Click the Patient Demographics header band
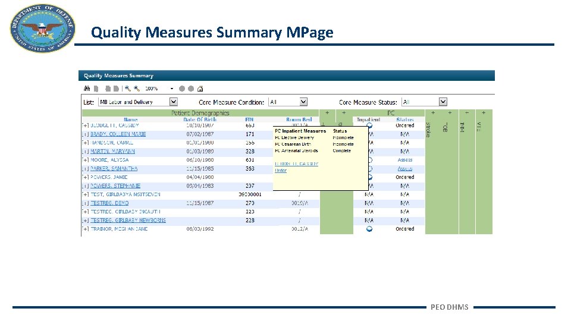Image resolution: width=571 pixels, height=321 pixels. 200,113
